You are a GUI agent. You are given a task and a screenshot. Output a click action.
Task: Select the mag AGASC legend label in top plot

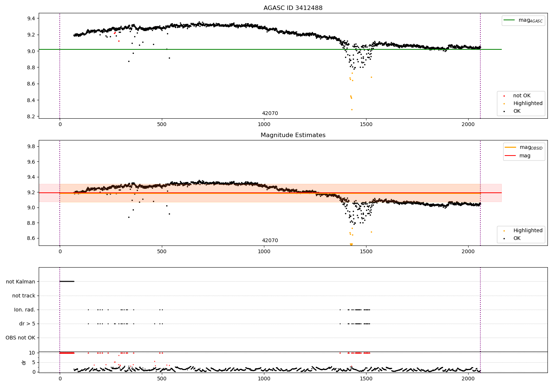pyautogui.click(x=531, y=20)
